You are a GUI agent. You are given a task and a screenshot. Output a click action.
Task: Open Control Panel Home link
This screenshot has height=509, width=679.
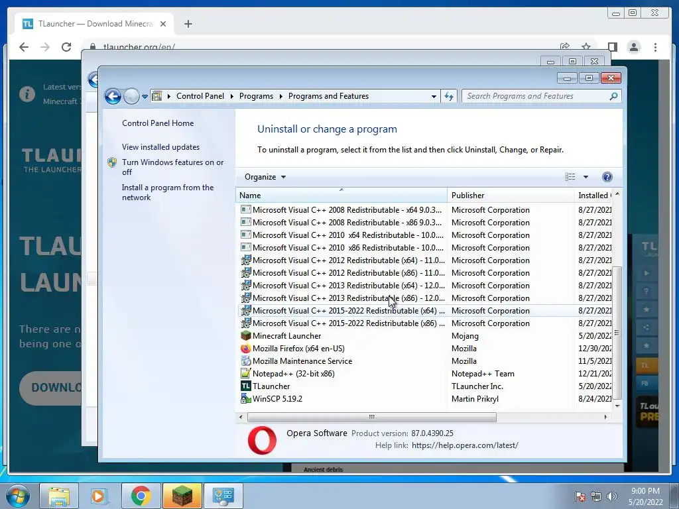tap(158, 123)
